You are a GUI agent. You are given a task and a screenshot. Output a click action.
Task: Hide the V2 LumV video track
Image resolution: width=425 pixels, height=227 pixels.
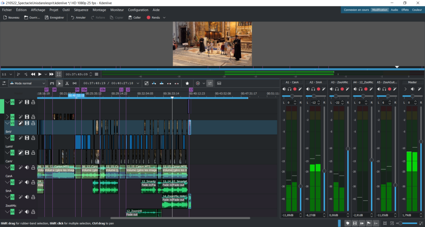27,138
